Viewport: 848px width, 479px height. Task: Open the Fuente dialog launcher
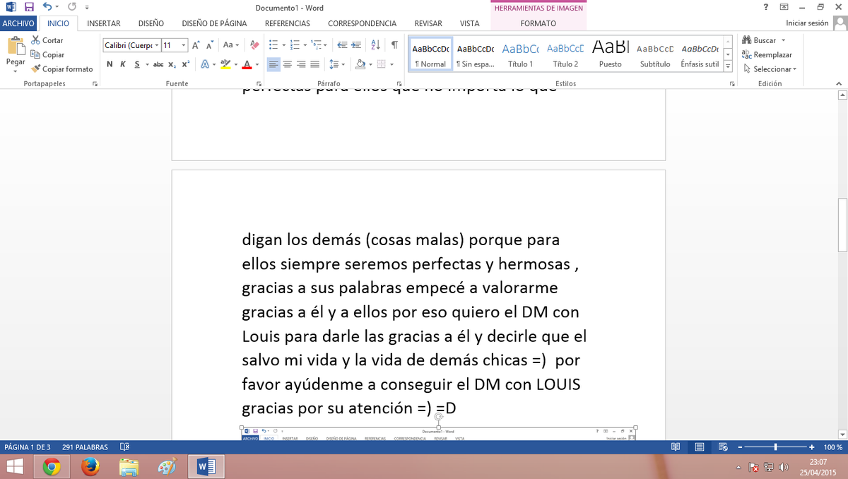point(259,84)
